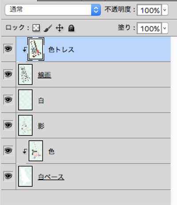Click clipping mask arrow on 色 layer

click(25, 151)
